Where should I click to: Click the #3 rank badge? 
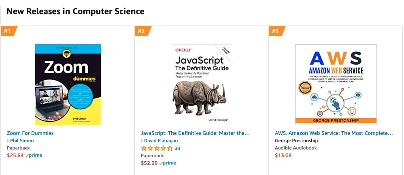click(276, 31)
